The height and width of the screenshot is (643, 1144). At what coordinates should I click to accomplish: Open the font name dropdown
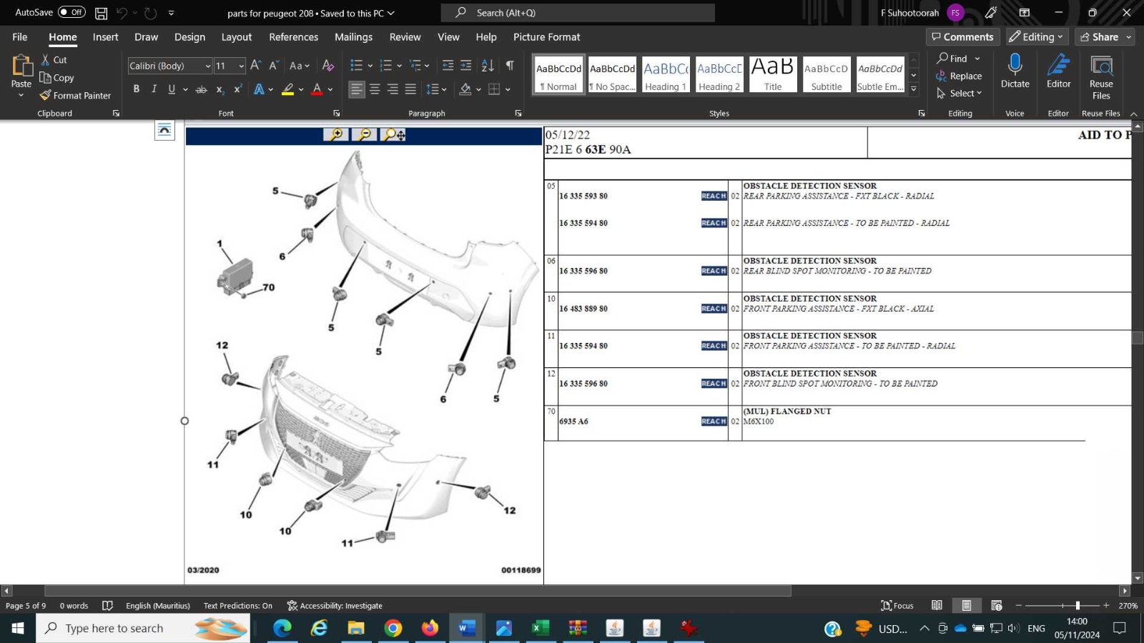click(208, 66)
